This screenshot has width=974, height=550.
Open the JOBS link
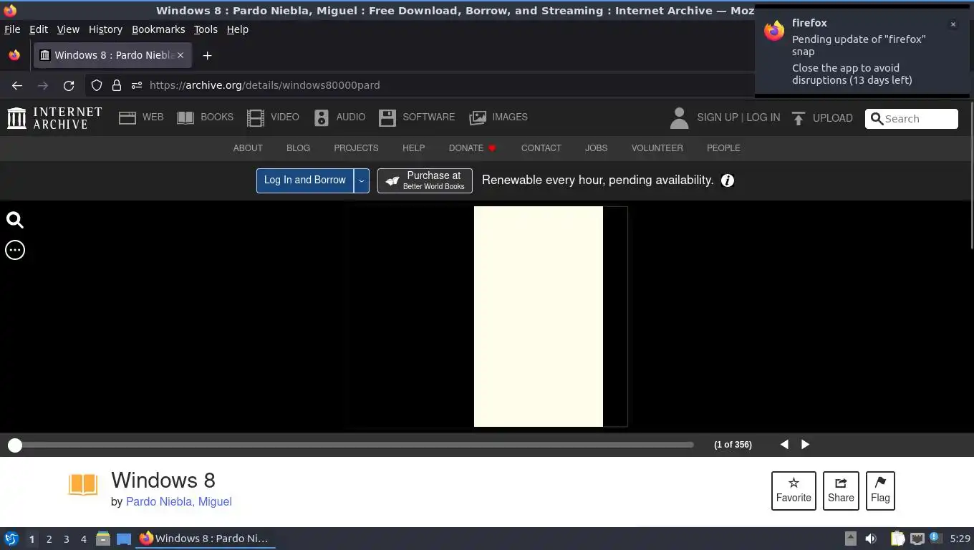pos(596,148)
